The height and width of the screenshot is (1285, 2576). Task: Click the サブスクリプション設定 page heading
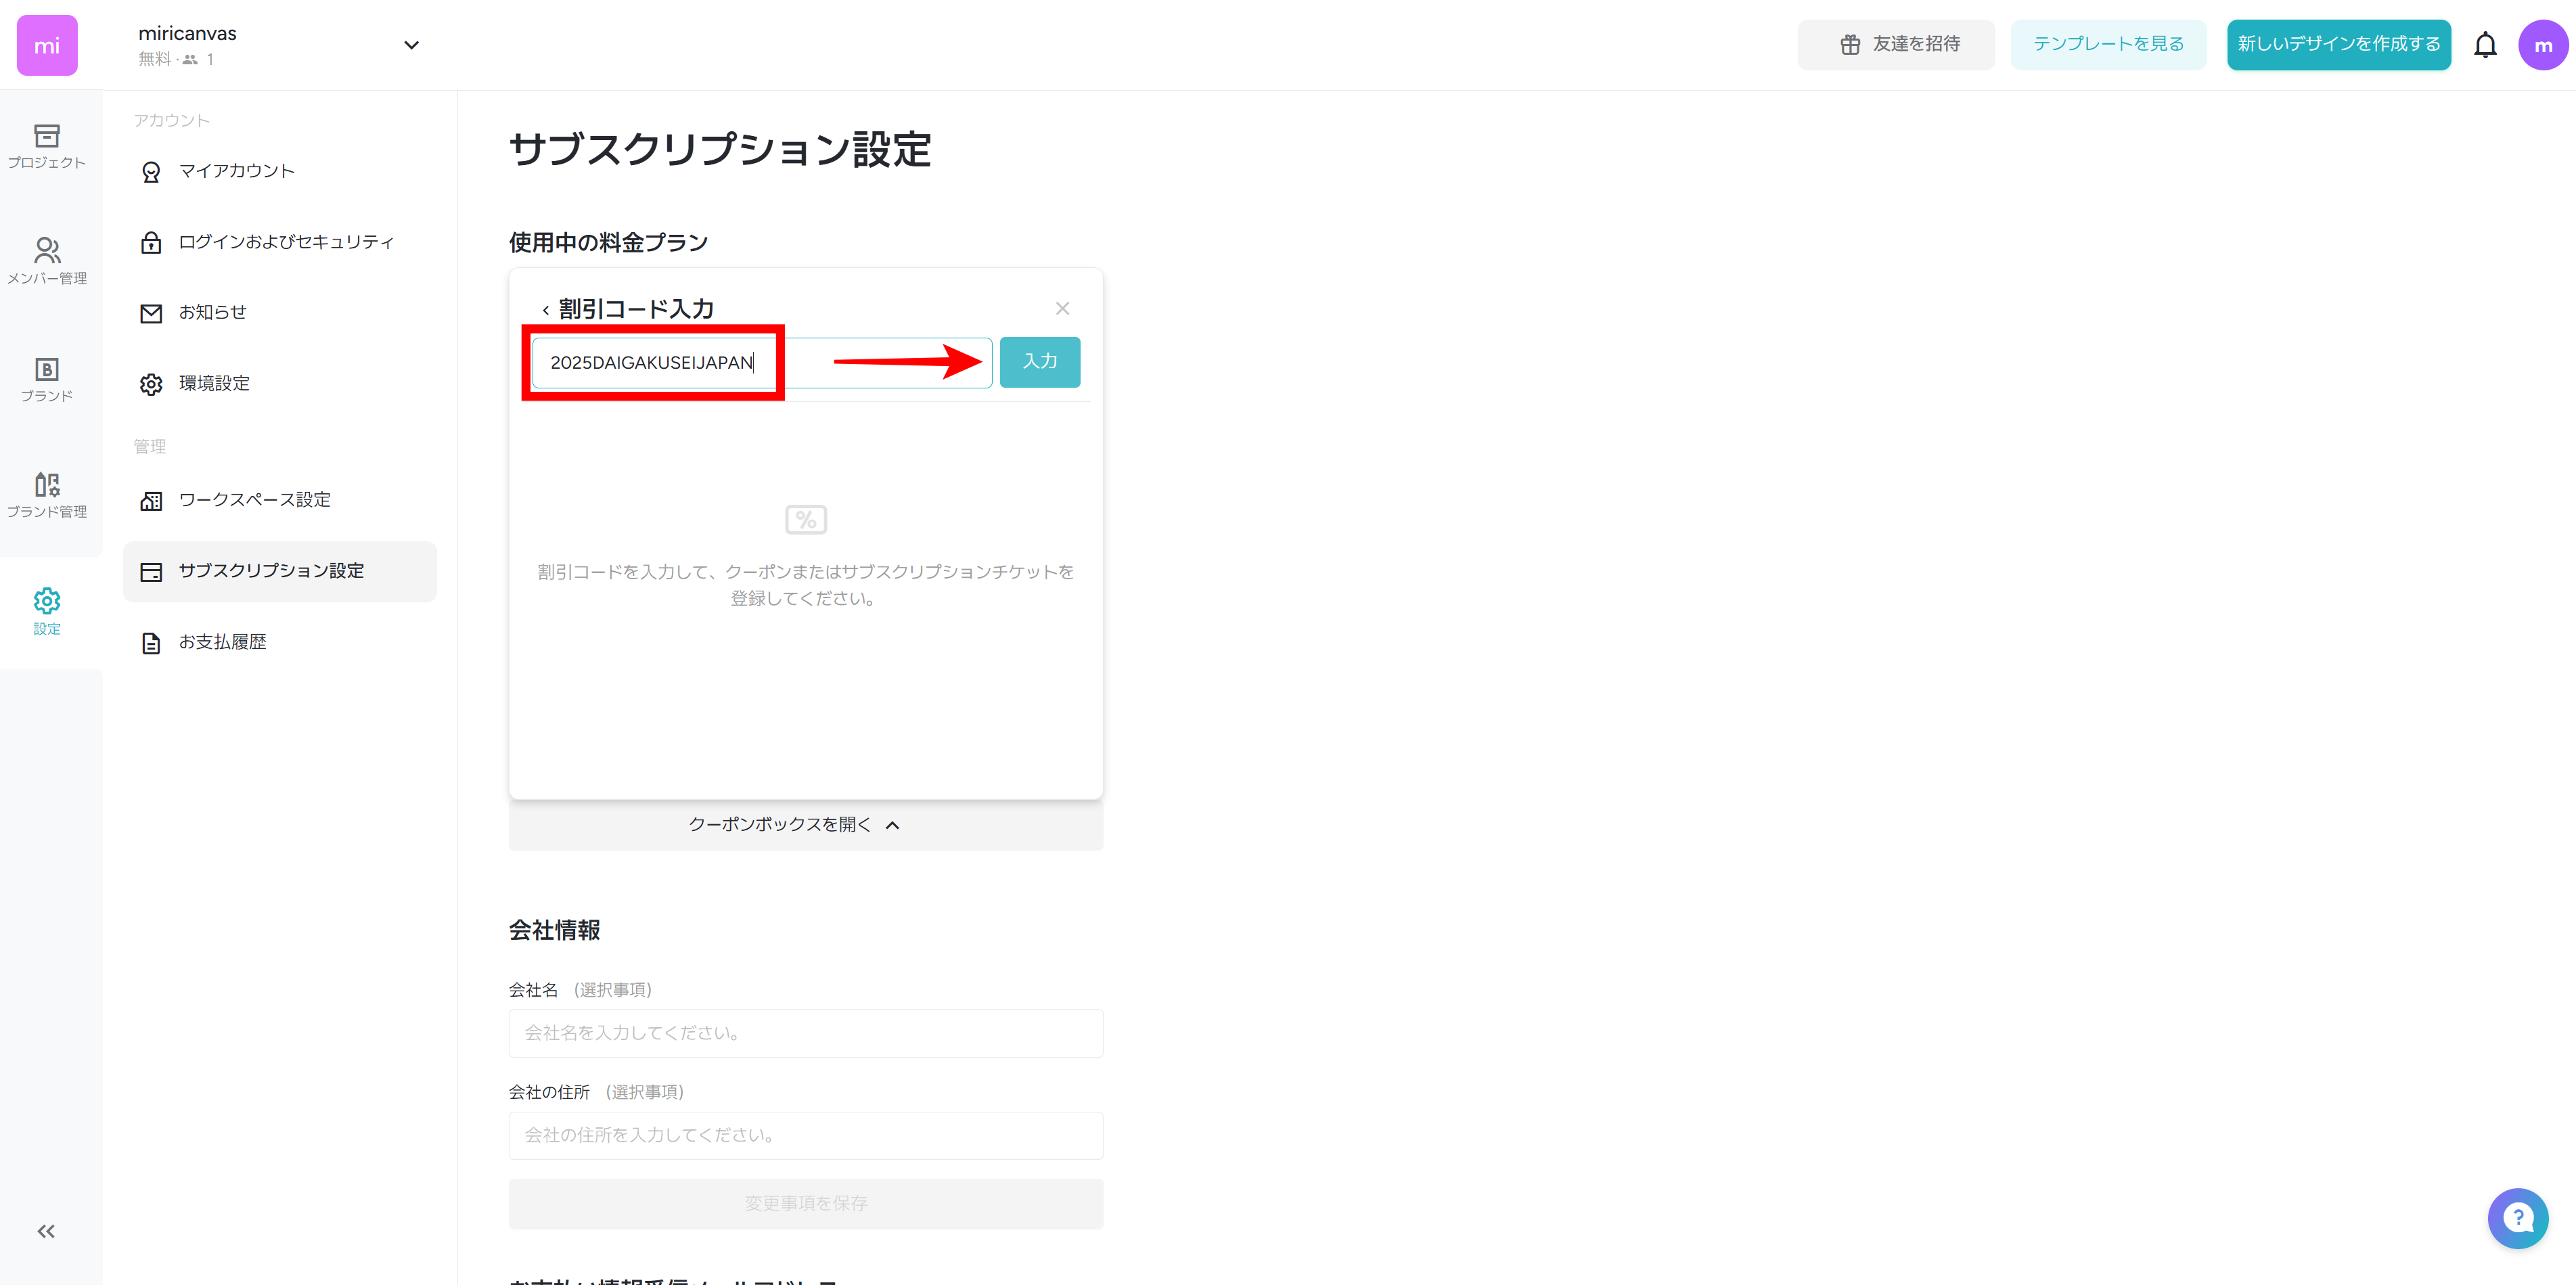tap(720, 150)
